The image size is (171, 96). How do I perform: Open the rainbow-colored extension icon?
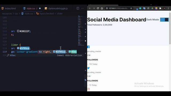156,8
